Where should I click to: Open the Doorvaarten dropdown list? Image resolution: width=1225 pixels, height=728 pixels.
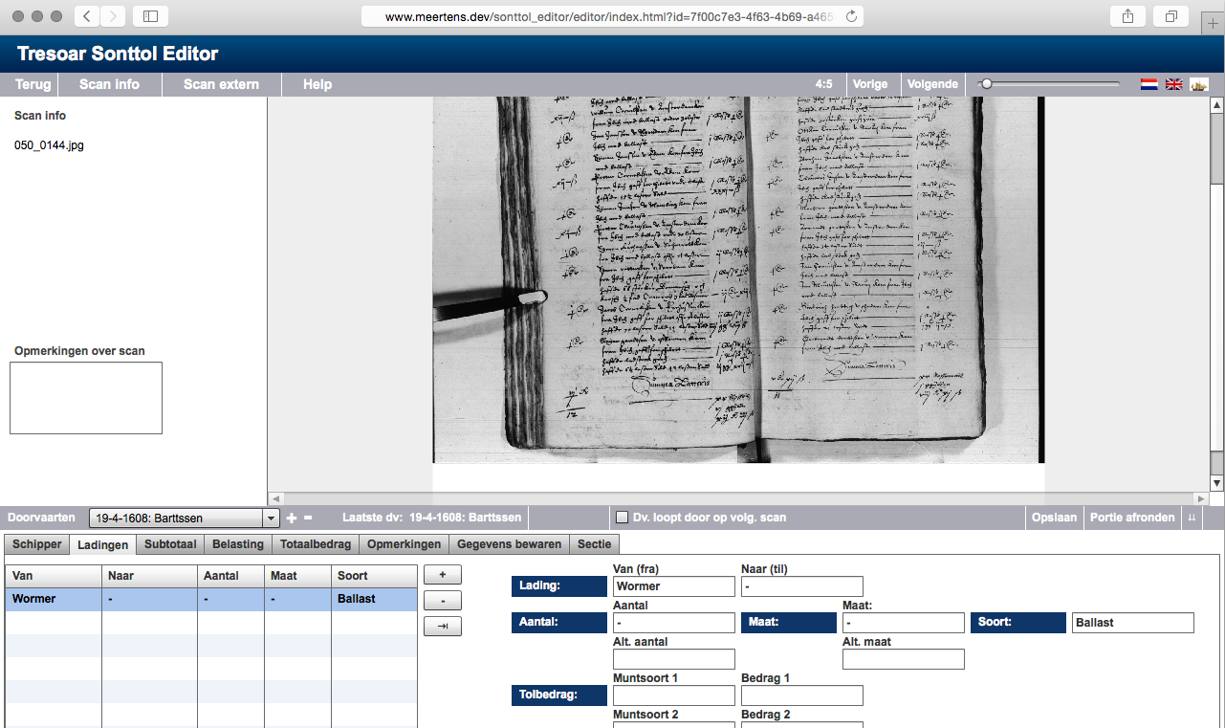pos(269,518)
